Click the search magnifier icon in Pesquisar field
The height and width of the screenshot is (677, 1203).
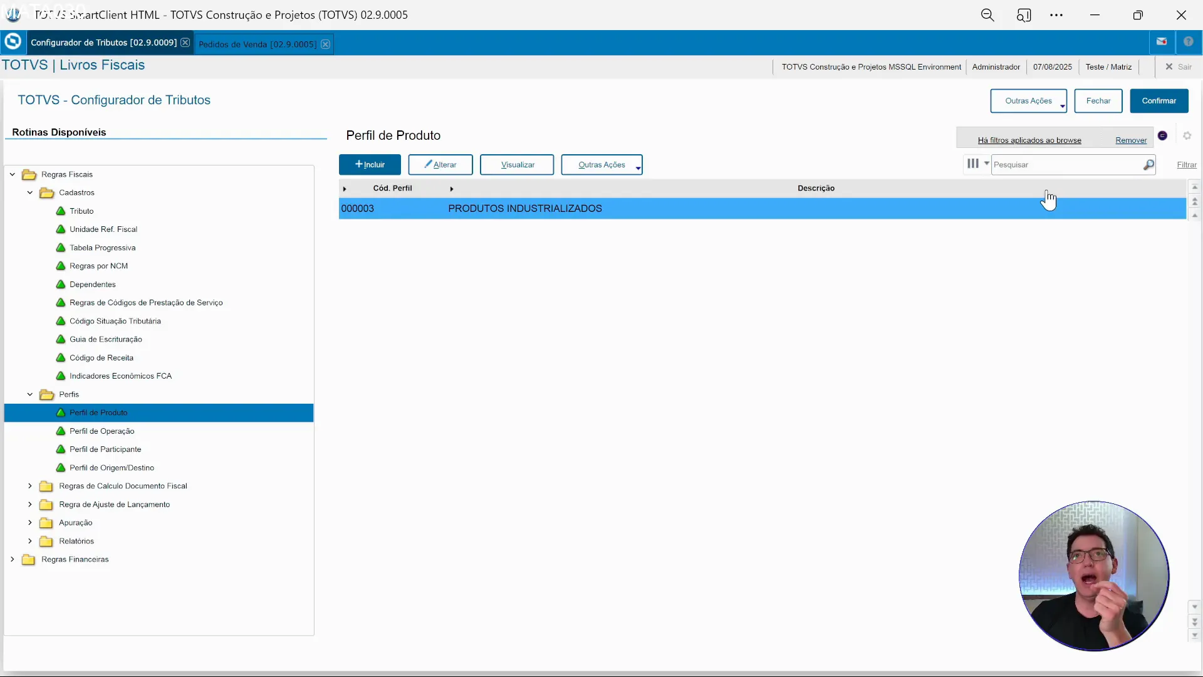click(1148, 165)
